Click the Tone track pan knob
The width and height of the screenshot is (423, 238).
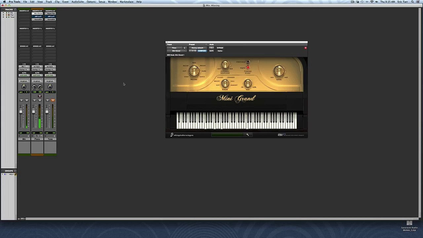tap(50, 87)
